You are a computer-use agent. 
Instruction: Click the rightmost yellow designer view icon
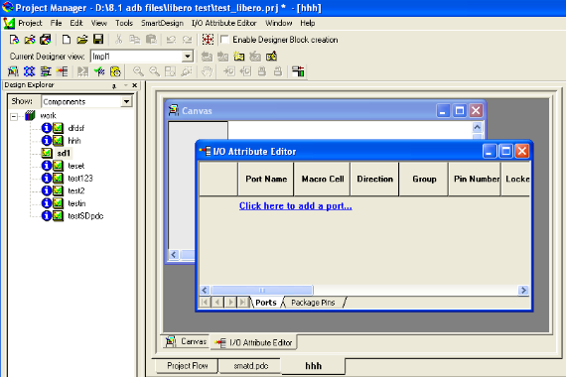[x=271, y=57]
